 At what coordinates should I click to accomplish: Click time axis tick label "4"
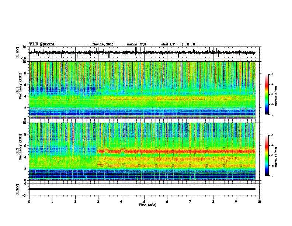pyautogui.click(x=121, y=202)
